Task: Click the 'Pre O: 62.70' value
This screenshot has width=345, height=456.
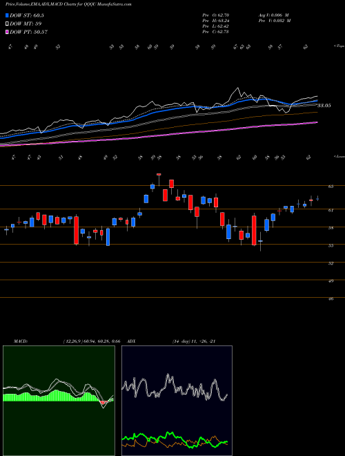Action: point(215,15)
